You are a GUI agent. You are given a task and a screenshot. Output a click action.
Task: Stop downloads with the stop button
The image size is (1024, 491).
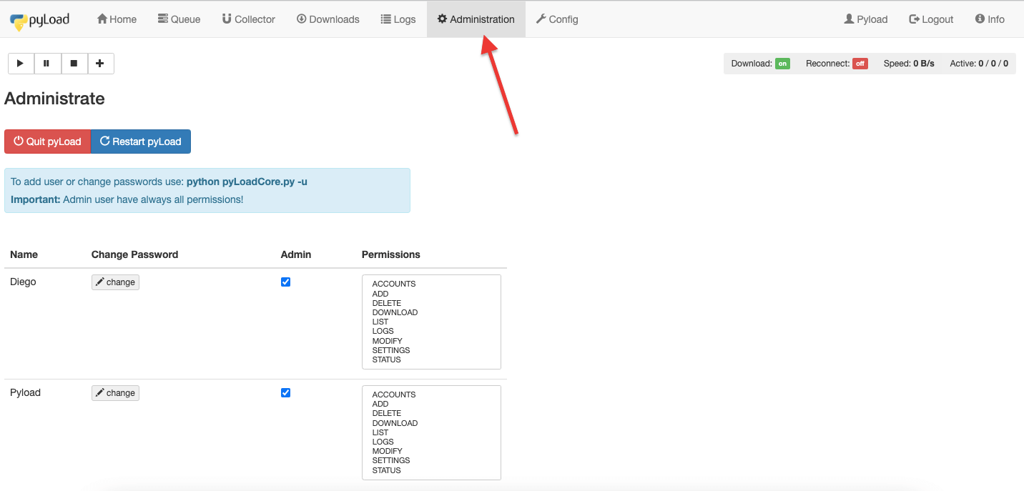tap(74, 64)
